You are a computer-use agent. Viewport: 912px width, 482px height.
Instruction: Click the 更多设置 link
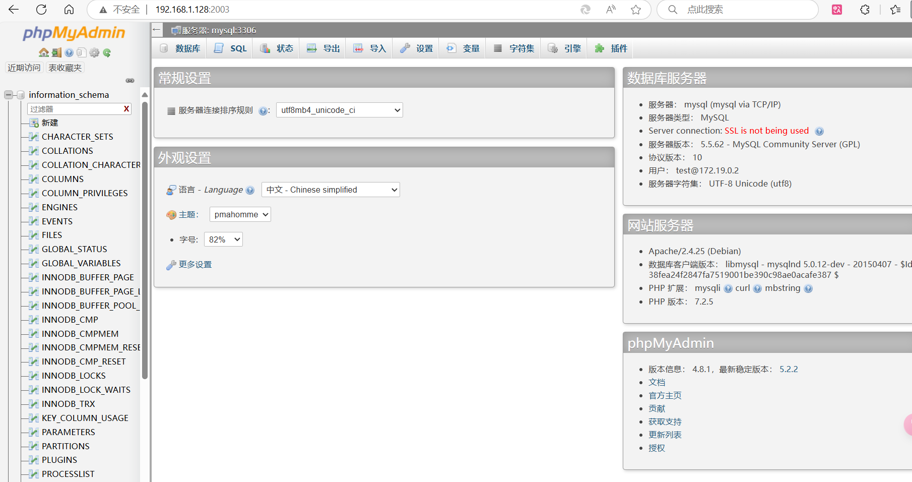point(195,264)
